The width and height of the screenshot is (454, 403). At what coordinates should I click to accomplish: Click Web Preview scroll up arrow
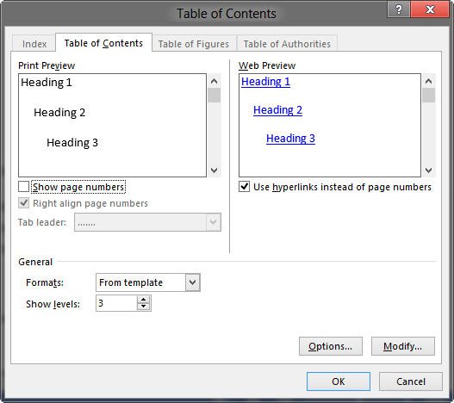click(428, 81)
